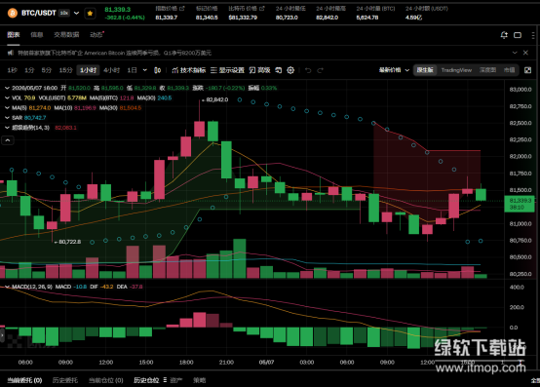Screen dimensions: 540x387
Task: Open the 资产 assets tab
Action: coord(175,380)
